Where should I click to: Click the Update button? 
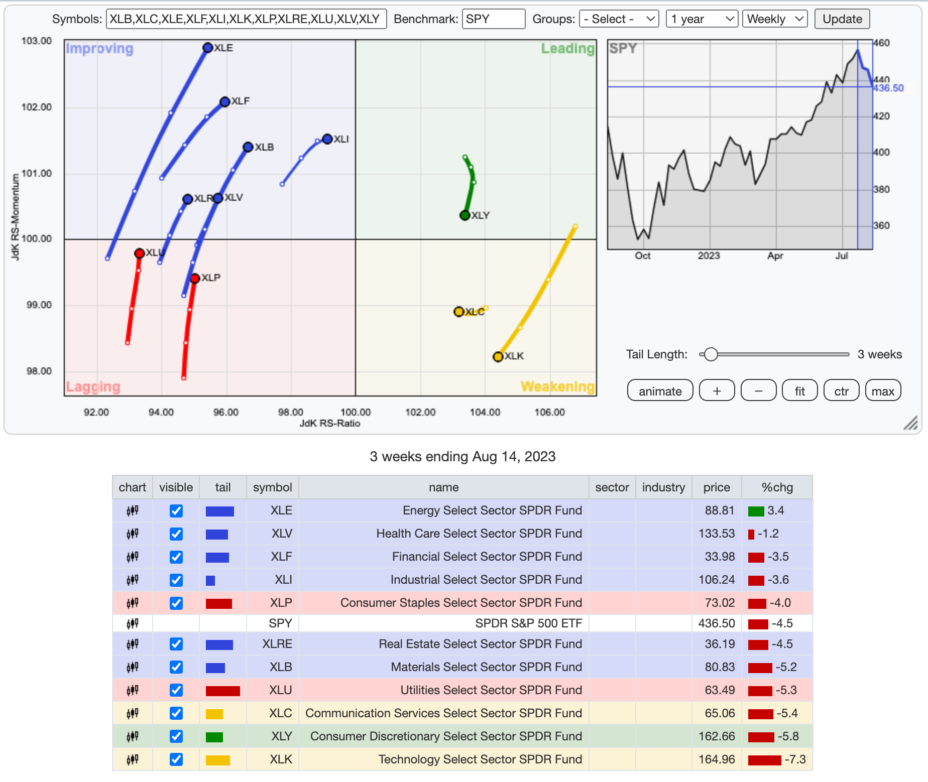[x=842, y=19]
